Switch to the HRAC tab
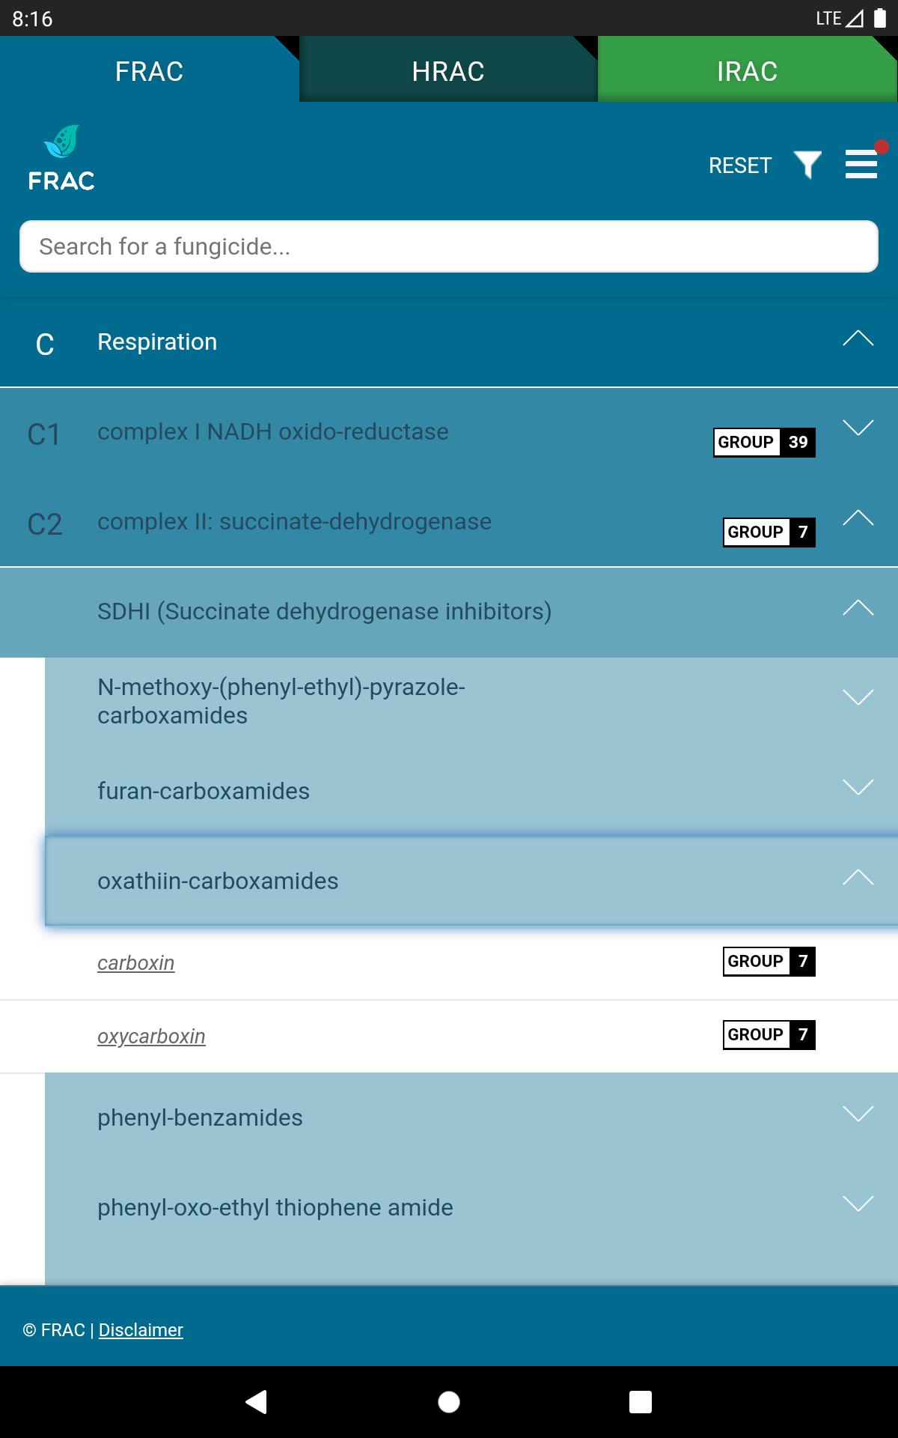Image resolution: width=898 pixels, height=1438 pixels. [x=448, y=71]
